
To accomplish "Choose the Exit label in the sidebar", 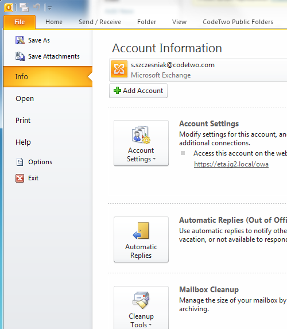I will coord(33,178).
